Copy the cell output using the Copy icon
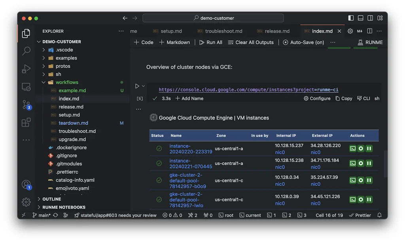The height and width of the screenshot is (242, 405). (x=343, y=98)
